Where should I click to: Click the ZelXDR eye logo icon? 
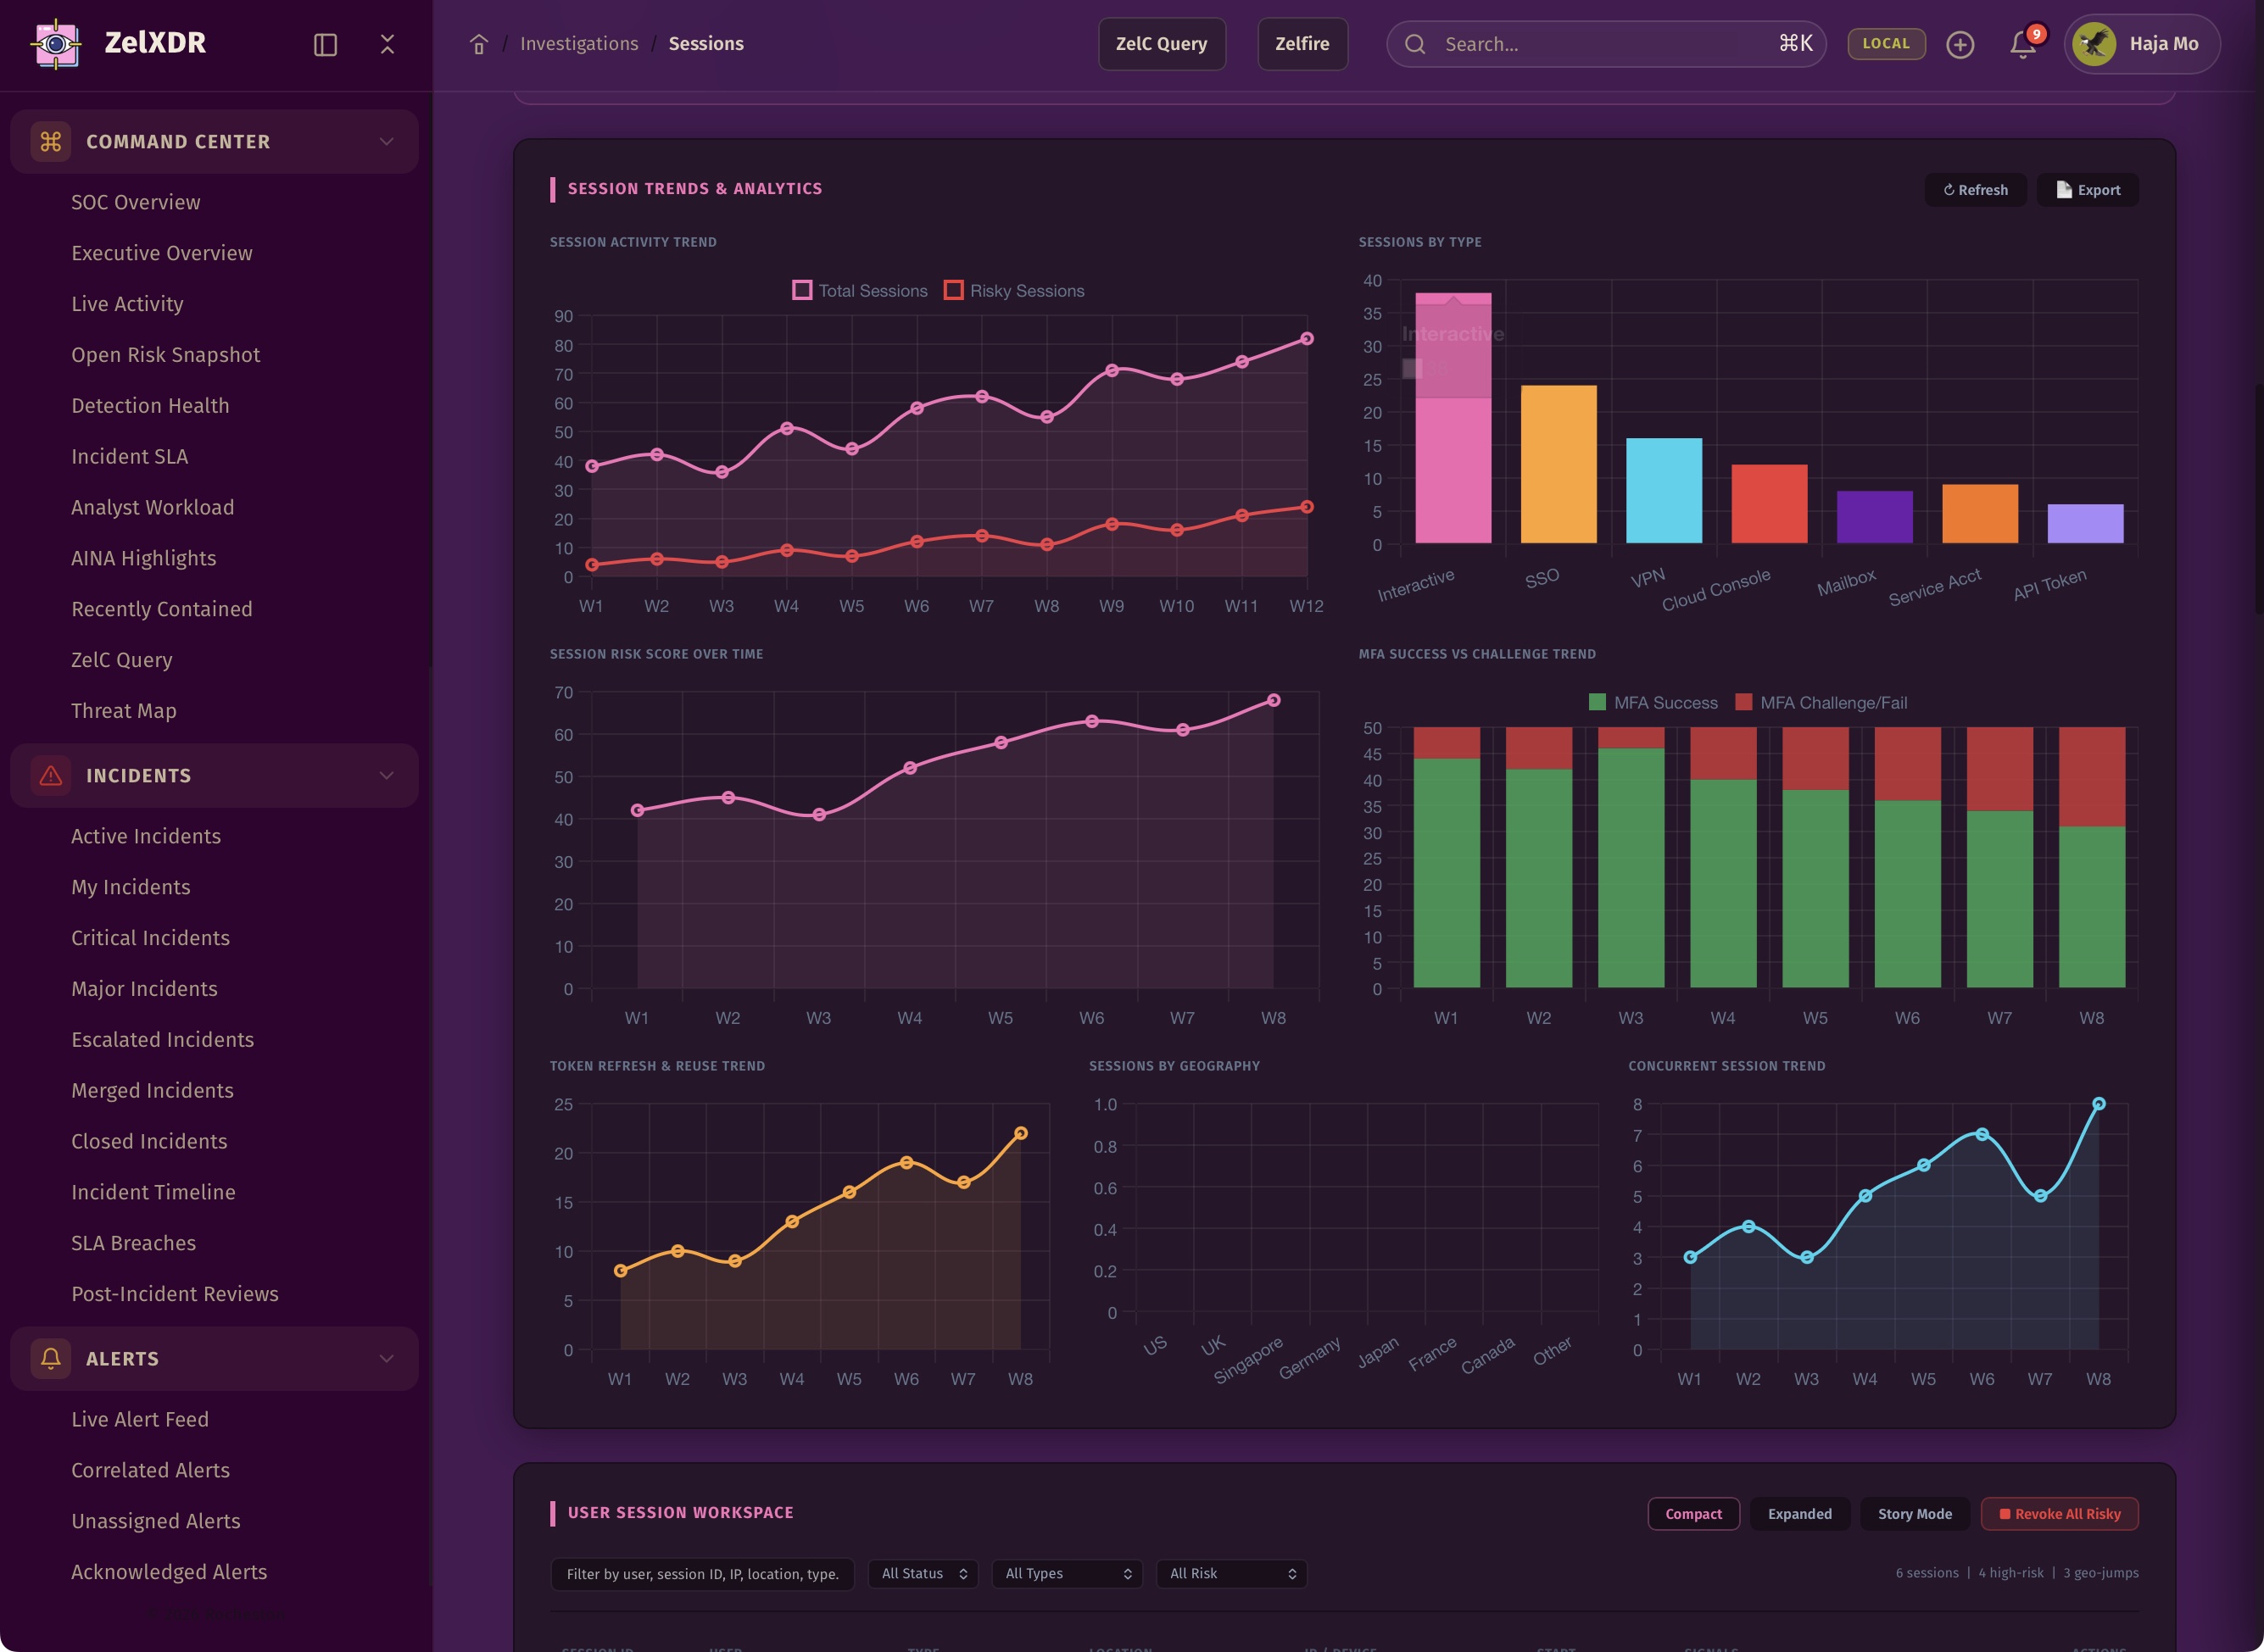[56, 44]
